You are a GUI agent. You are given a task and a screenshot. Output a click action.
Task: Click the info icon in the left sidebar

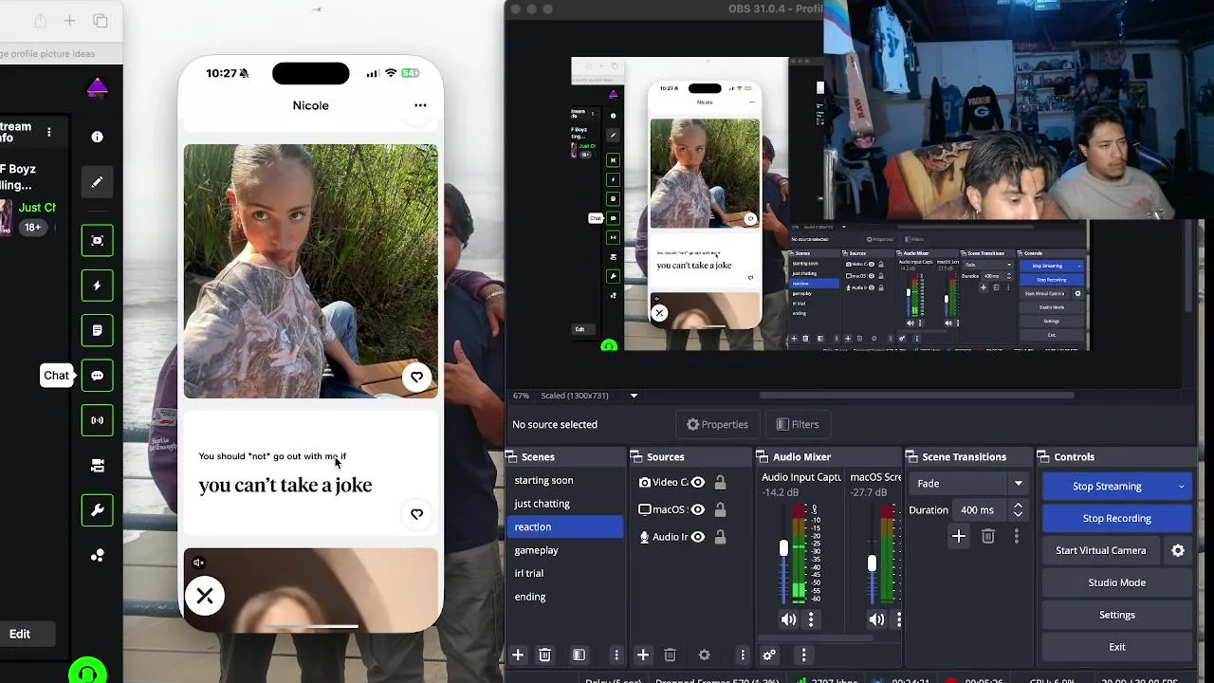point(97,137)
